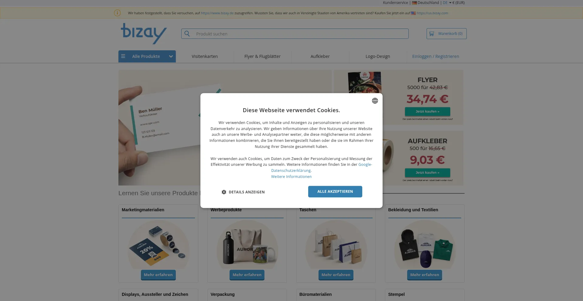
Task: Open the Visitenkarten menu item
Action: pyautogui.click(x=205, y=56)
